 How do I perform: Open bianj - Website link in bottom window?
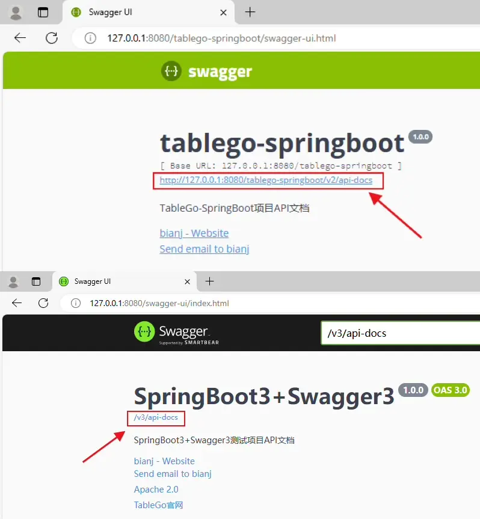coord(164,461)
